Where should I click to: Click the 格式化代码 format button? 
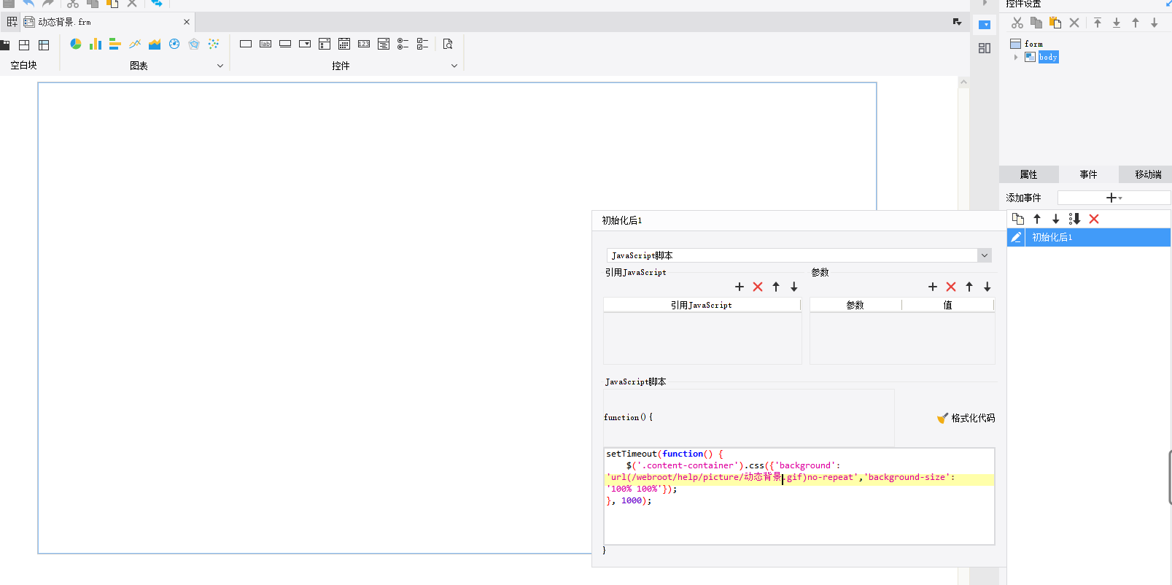pyautogui.click(x=966, y=418)
